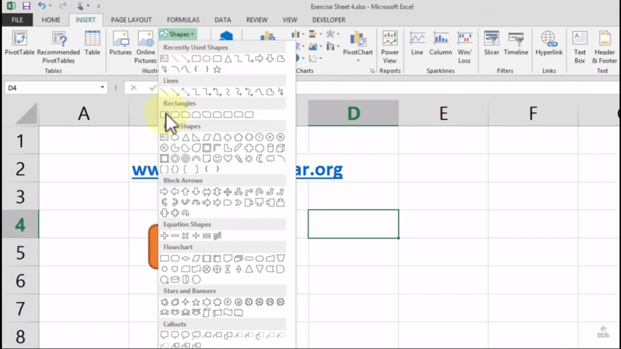Open the FILE backstage menu
The width and height of the screenshot is (621, 349).
pos(17,20)
